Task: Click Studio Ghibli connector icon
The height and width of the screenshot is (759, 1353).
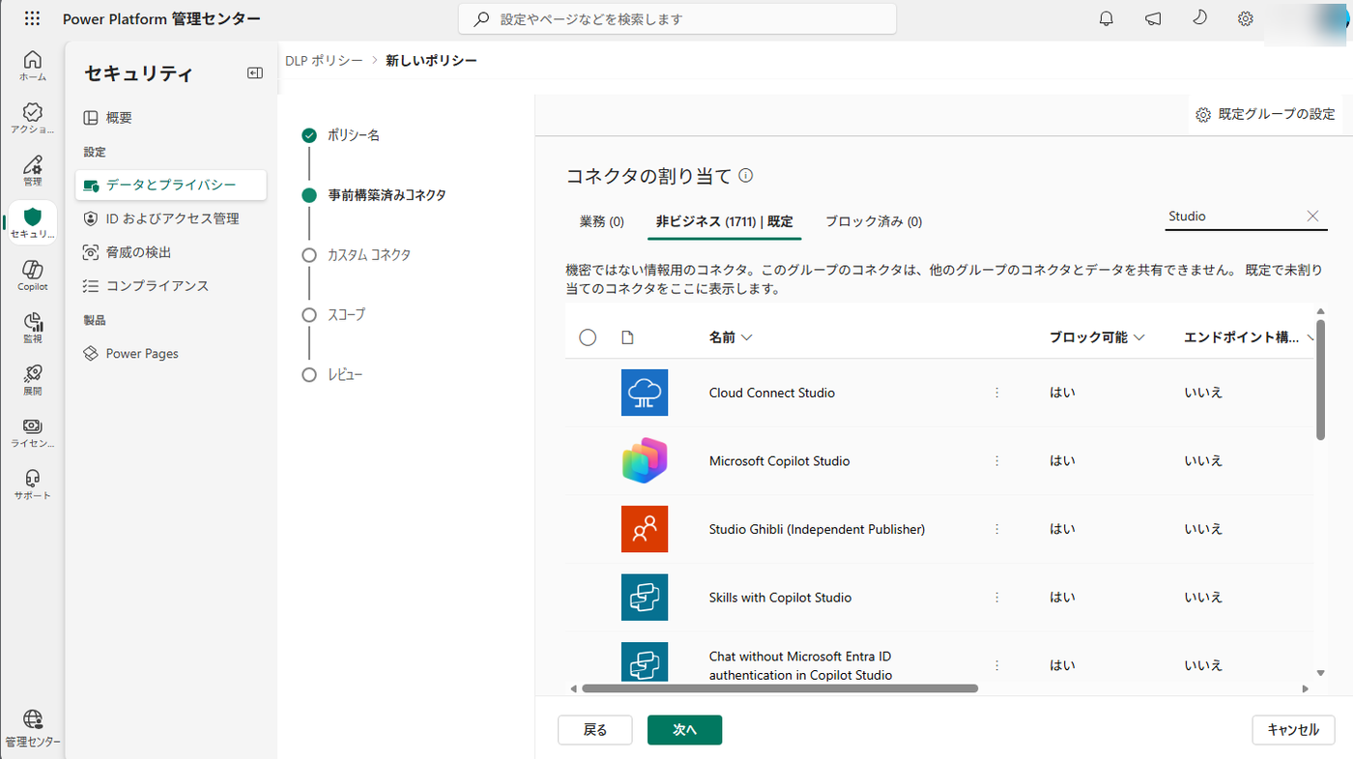Action: pos(645,529)
